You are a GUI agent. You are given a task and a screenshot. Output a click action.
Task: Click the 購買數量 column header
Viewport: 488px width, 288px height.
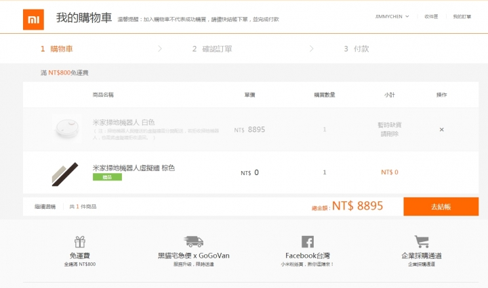[325, 95]
